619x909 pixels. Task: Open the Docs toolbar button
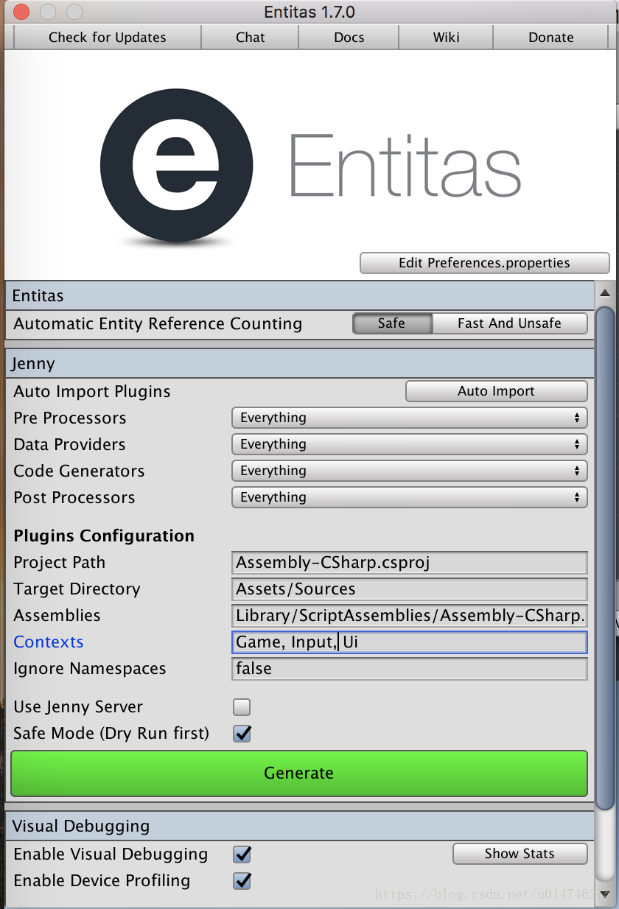click(349, 38)
